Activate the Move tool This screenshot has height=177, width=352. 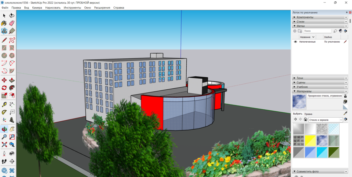(x=4, y=80)
